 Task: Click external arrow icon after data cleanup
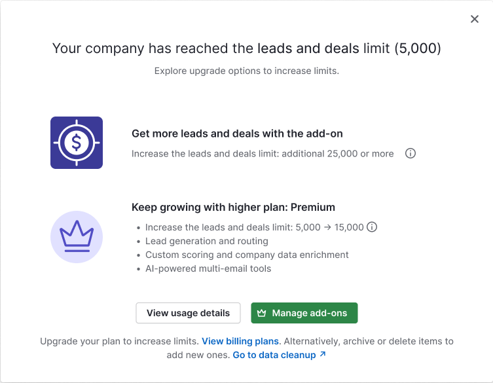point(322,355)
